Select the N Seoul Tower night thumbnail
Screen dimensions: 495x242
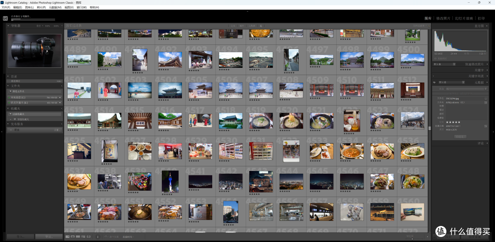coord(170,181)
